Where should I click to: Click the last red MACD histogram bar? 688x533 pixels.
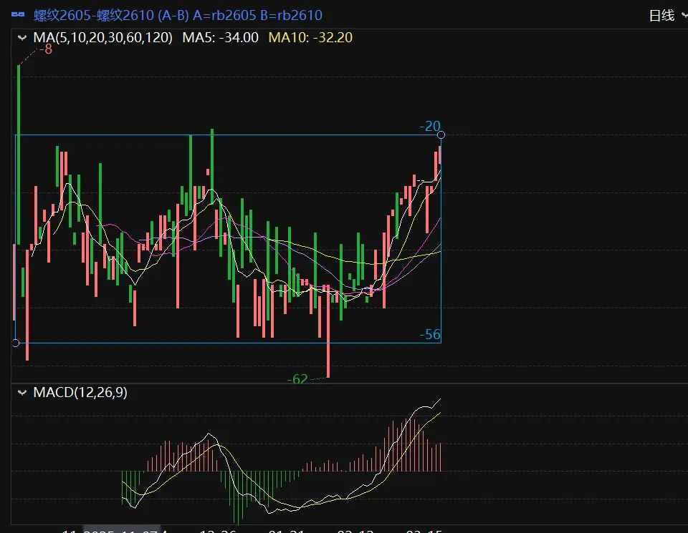439,457
